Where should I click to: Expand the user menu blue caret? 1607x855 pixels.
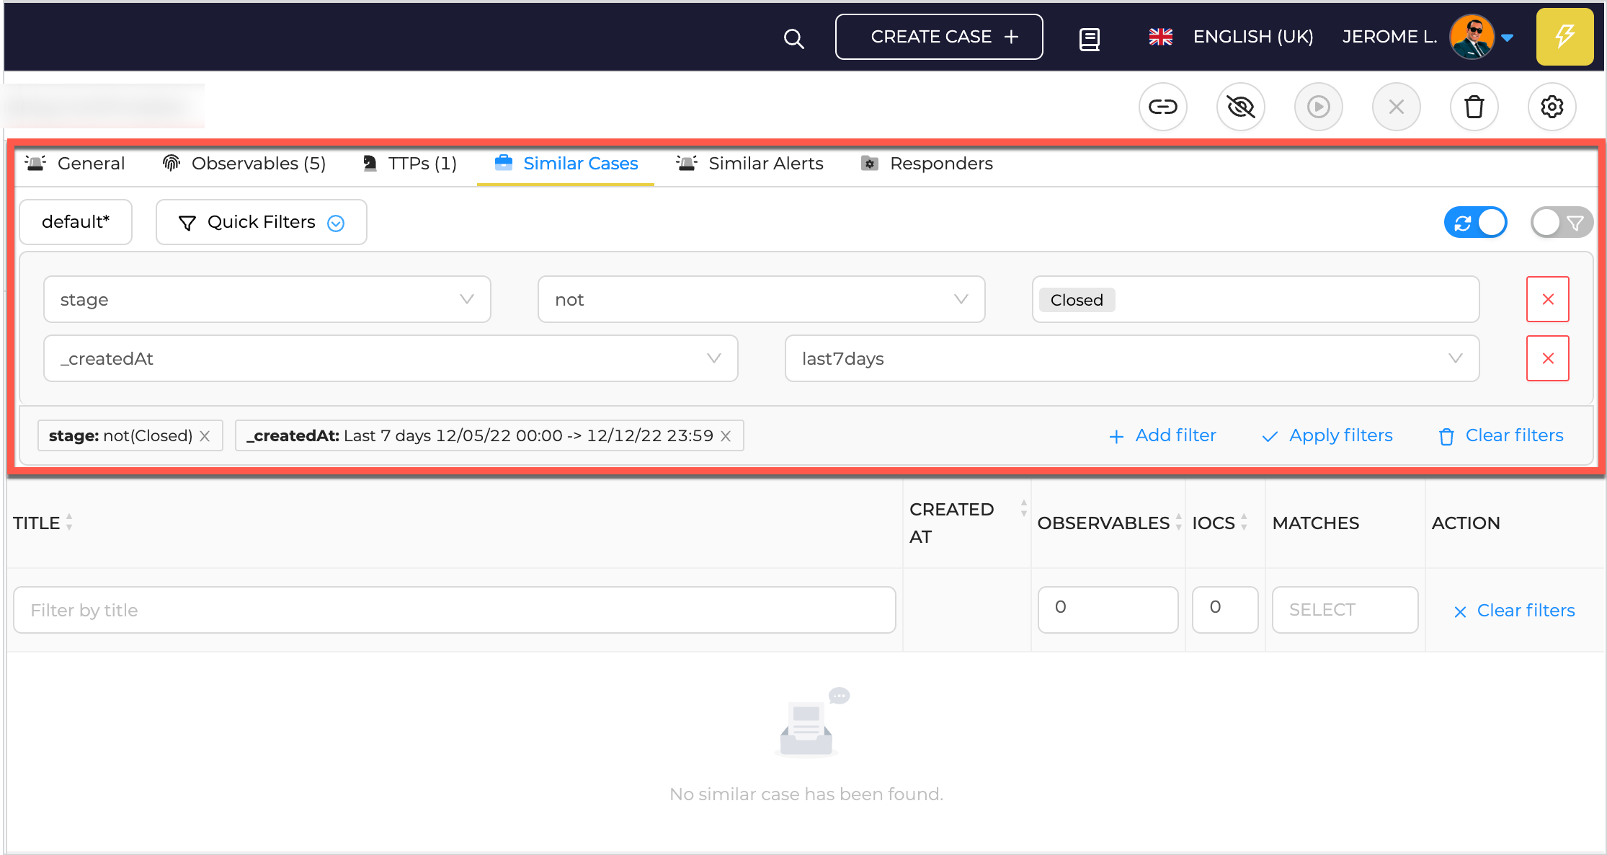click(1507, 37)
